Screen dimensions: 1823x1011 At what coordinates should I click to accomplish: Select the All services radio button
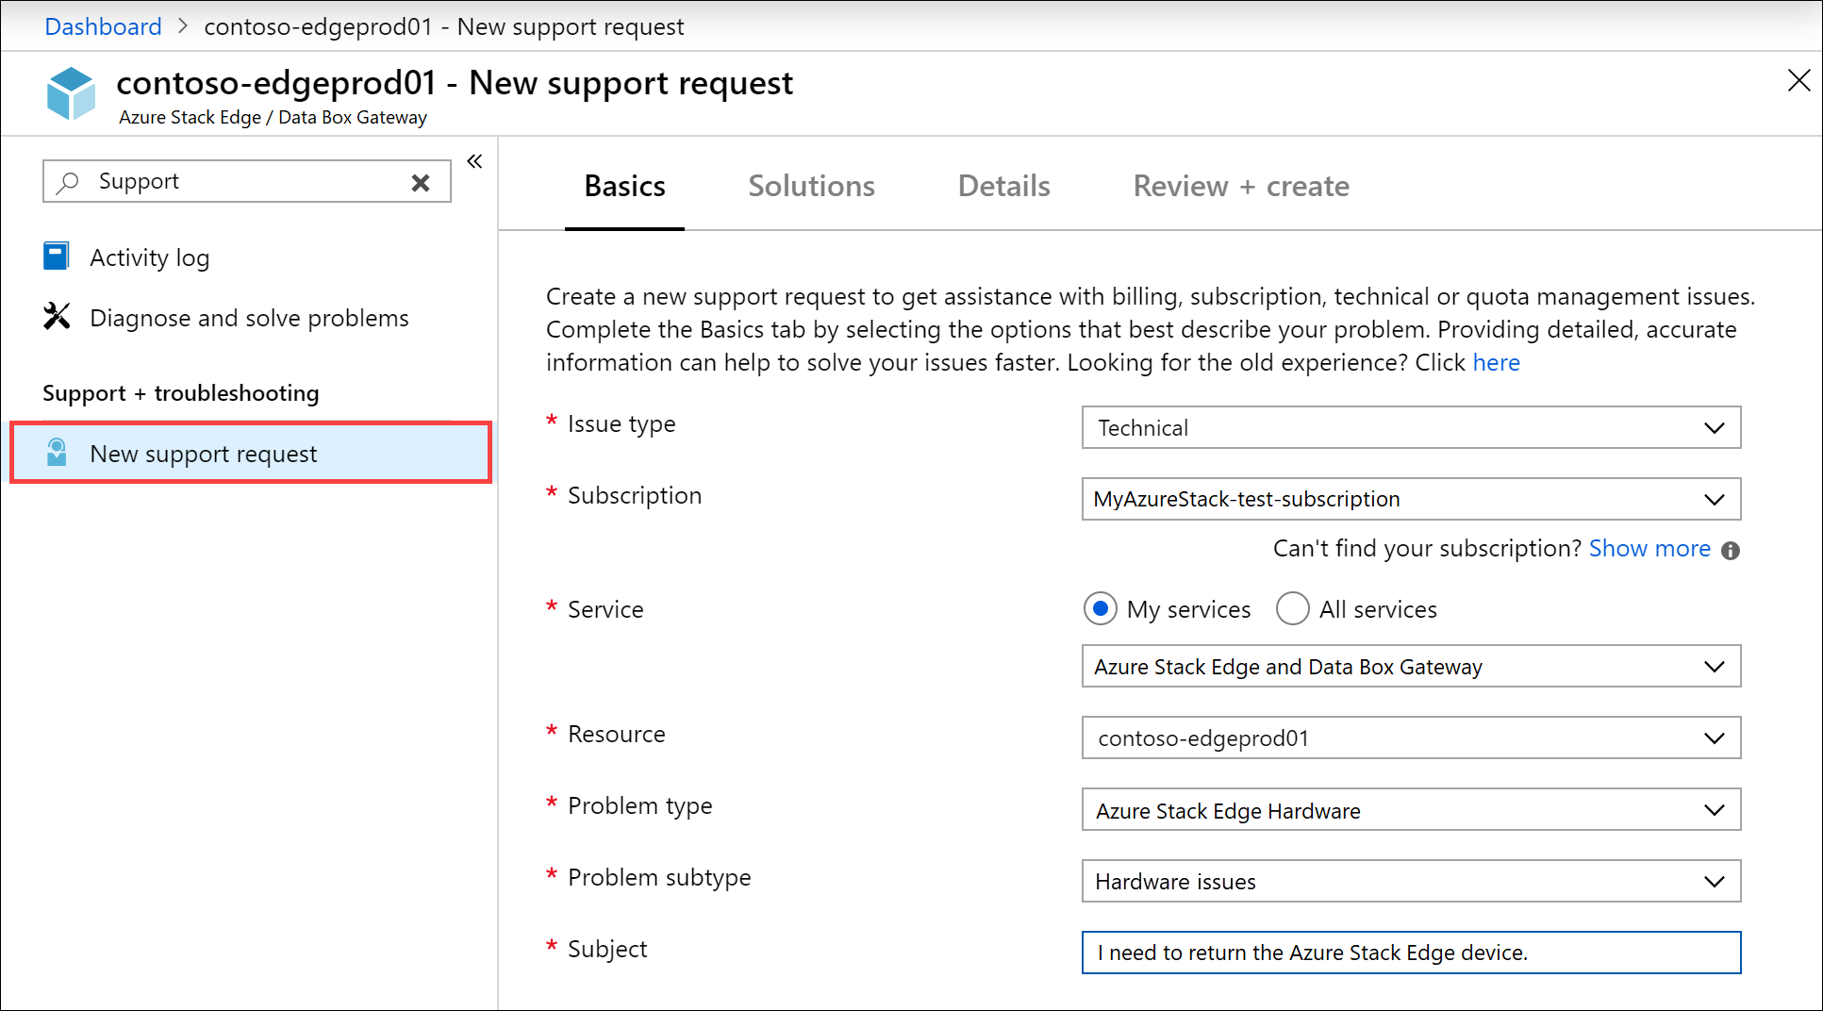[x=1292, y=609]
